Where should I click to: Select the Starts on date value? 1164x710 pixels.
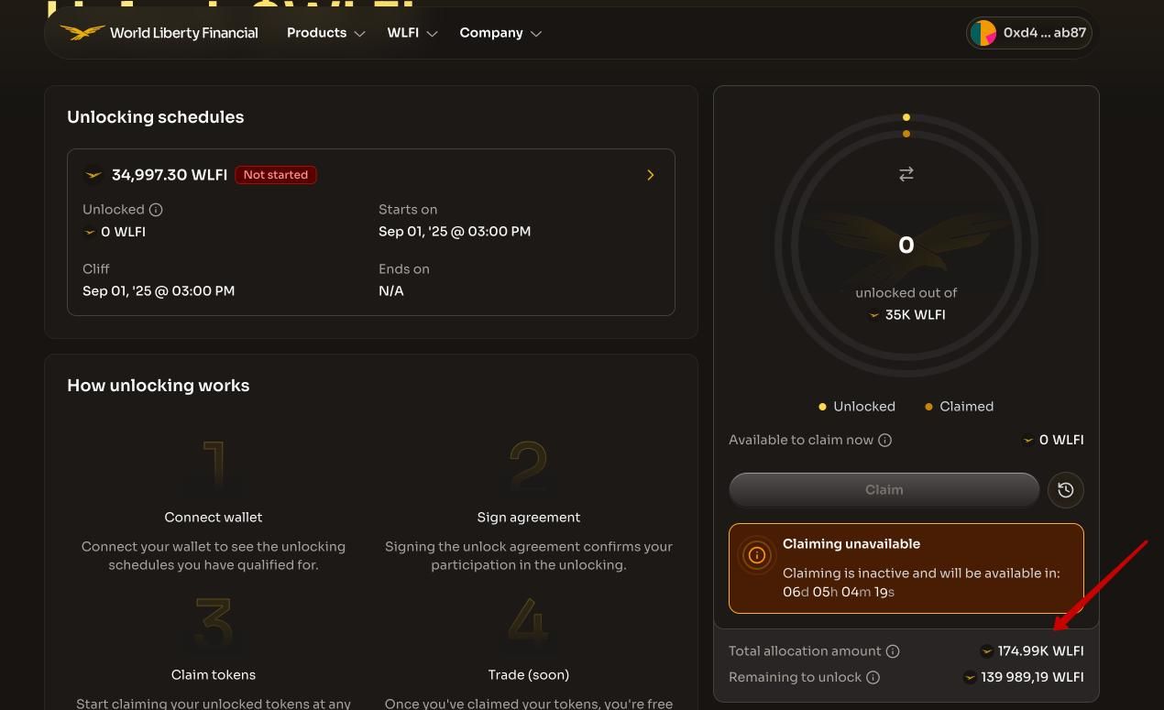click(x=455, y=232)
